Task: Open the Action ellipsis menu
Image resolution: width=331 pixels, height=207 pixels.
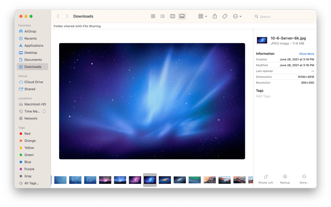Action: pyautogui.click(x=237, y=16)
